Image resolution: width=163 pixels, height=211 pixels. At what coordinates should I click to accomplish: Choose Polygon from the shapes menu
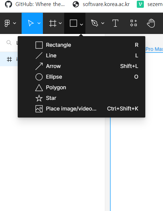pos(81,87)
